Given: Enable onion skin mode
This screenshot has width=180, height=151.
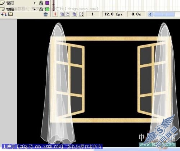Looking at the screenshot, I should (x=62, y=14).
